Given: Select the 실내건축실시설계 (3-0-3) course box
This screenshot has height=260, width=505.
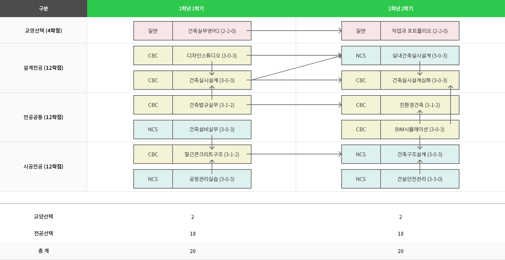Looking at the screenshot, I should 420,56.
